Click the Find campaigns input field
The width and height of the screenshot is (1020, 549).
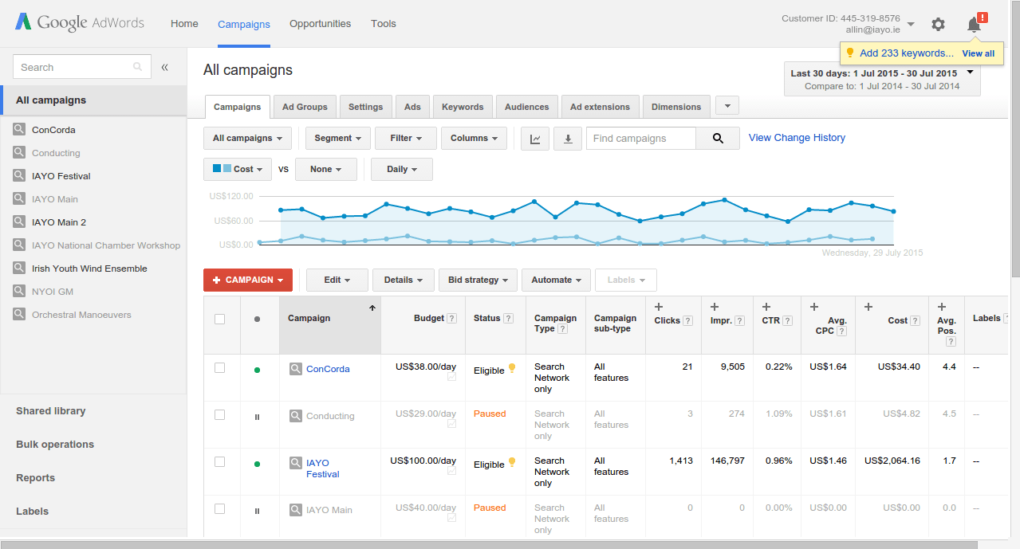[640, 139]
